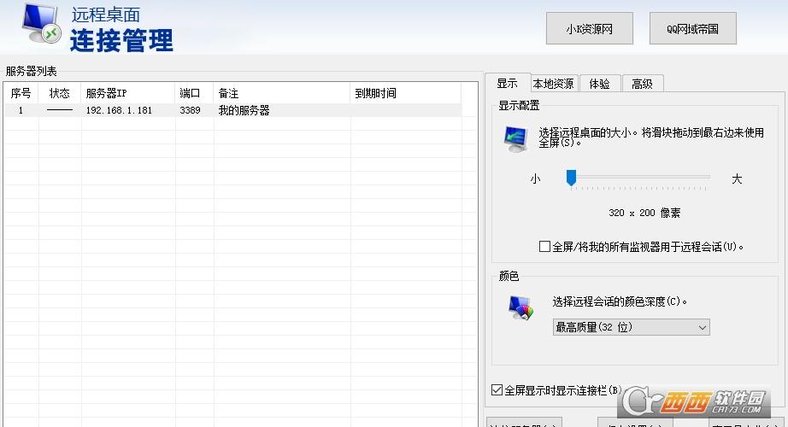The width and height of the screenshot is (788, 427).
Task: Click the 到期时间 column header
Action: click(405, 93)
